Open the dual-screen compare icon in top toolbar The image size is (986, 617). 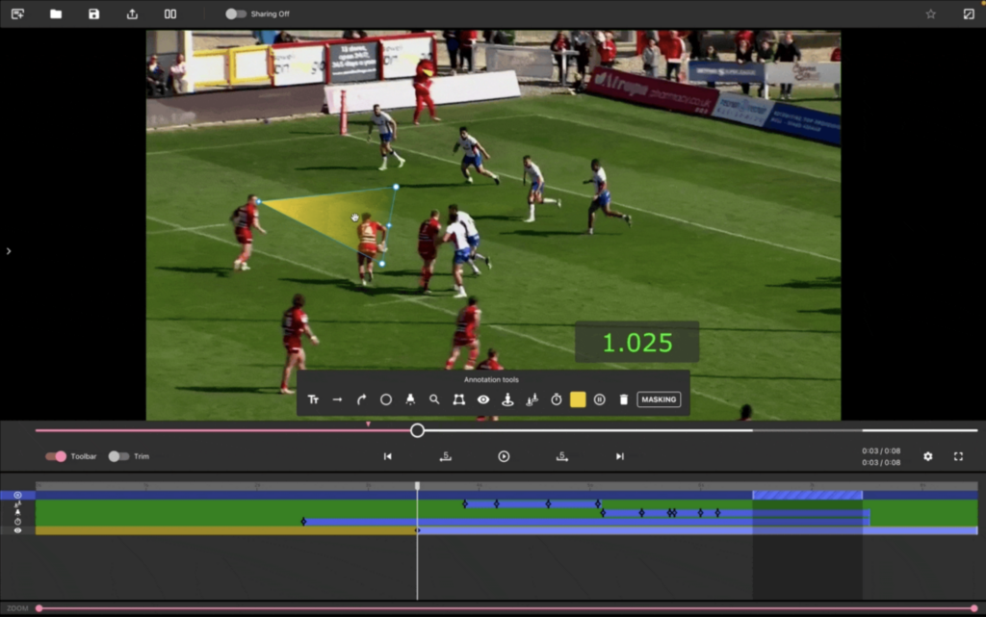[x=171, y=13]
